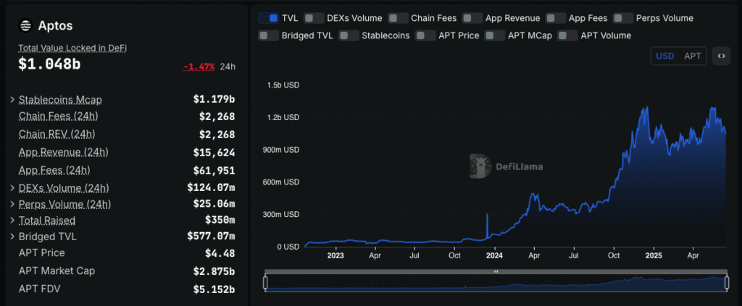The height and width of the screenshot is (306, 742).
Task: Click the middle grip of timeline range slider
Action: click(x=496, y=272)
